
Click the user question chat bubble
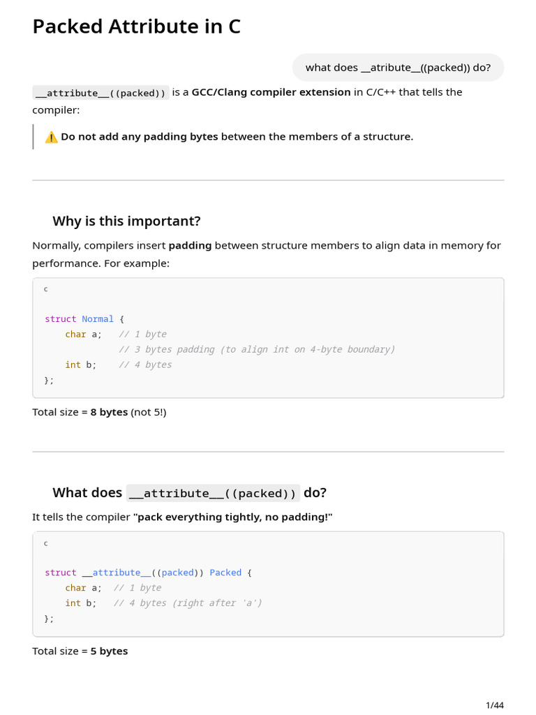coord(398,68)
